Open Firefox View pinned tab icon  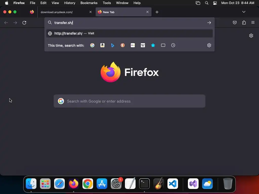(x=32, y=12)
